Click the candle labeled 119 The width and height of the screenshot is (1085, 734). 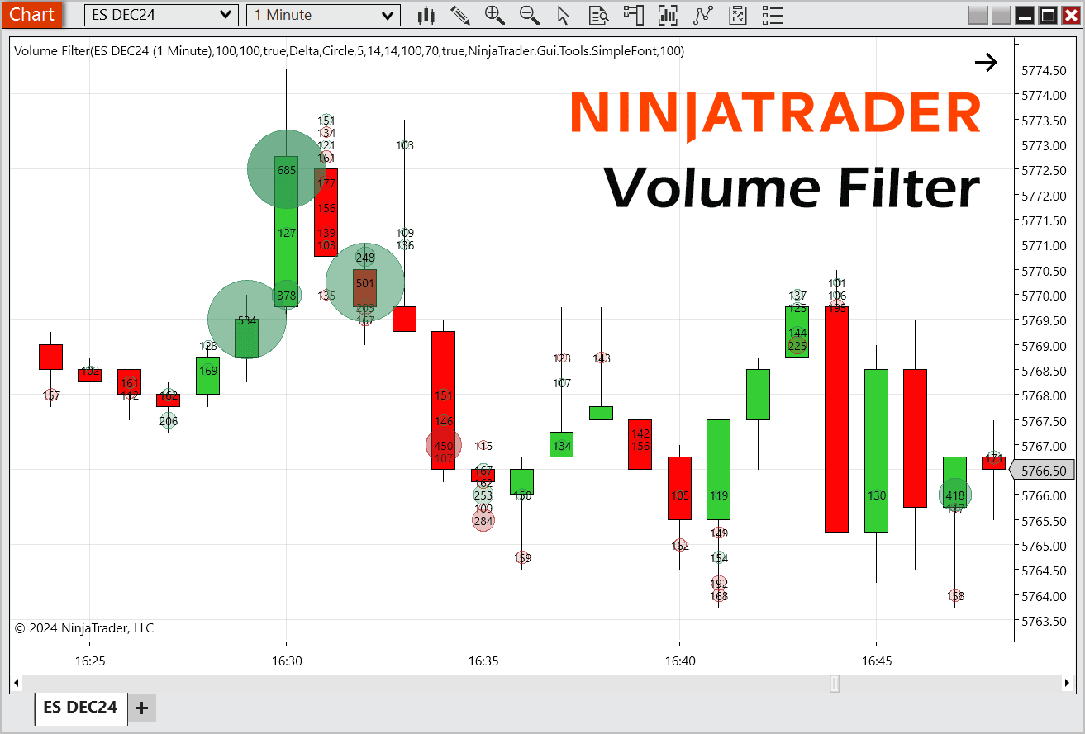[x=719, y=470]
